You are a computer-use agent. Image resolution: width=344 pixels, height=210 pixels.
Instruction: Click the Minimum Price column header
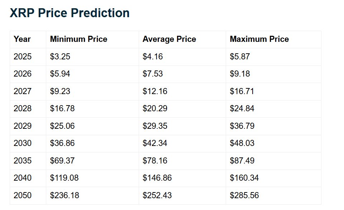78,39
